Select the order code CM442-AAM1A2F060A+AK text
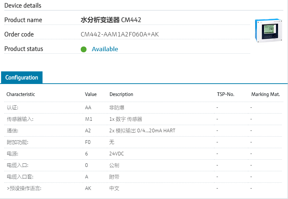 [120, 34]
